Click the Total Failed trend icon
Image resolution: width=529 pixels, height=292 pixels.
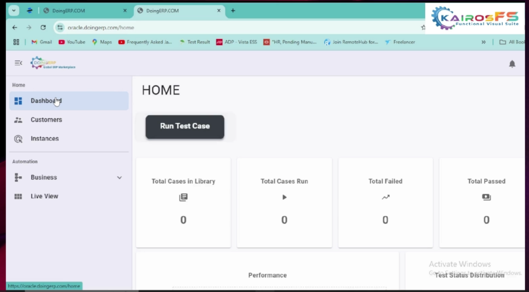385,197
